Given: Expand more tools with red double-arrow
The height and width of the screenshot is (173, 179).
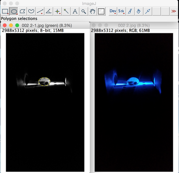Looking at the screenshot, I should tap(174, 12).
